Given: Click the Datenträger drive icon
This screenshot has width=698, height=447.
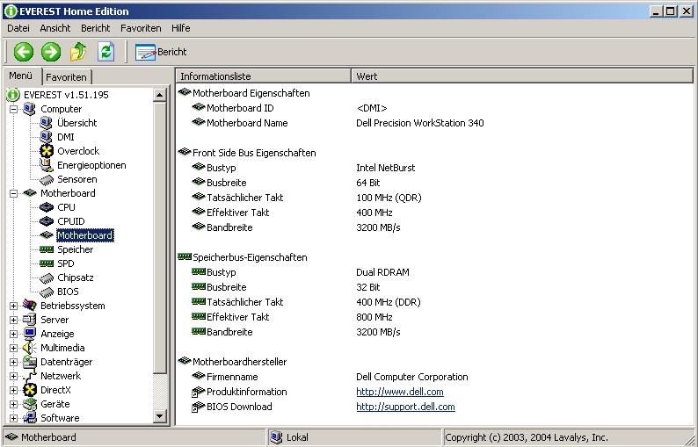Looking at the screenshot, I should pos(29,362).
